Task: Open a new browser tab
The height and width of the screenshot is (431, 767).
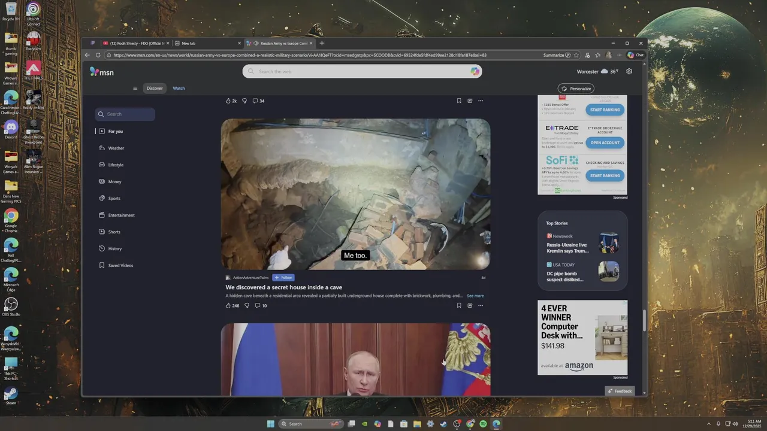Action: click(x=322, y=43)
